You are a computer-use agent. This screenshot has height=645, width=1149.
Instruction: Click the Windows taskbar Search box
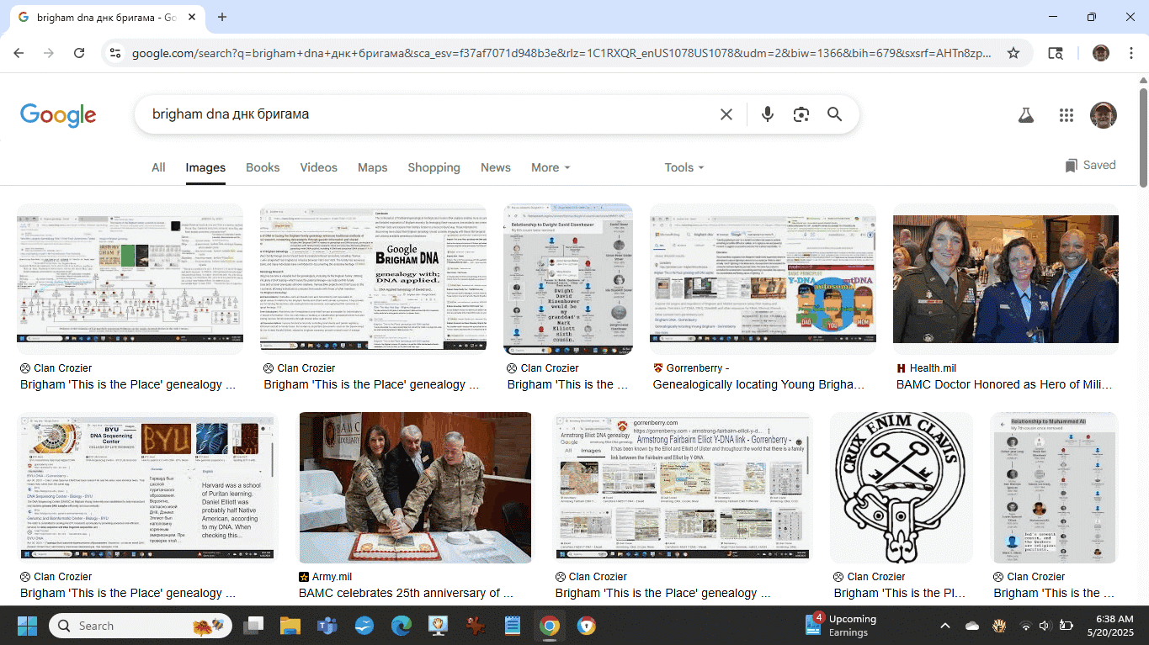(141, 626)
